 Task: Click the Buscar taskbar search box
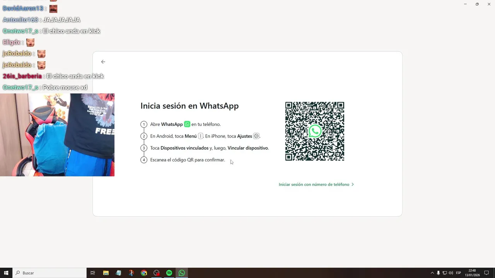49,273
